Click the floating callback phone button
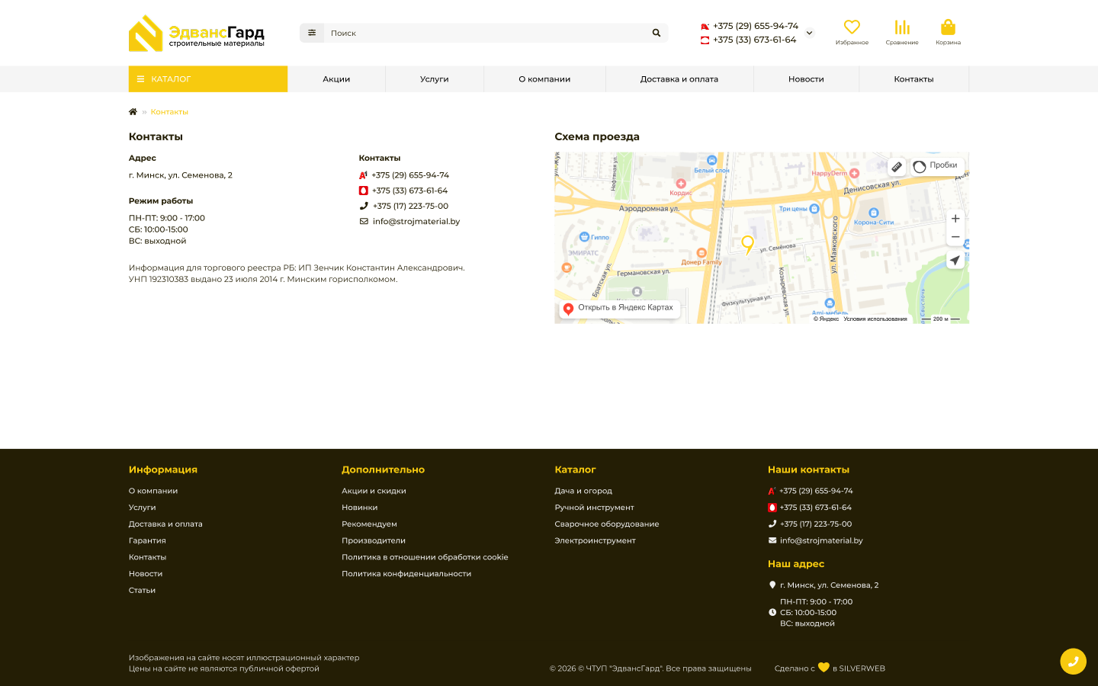 click(x=1073, y=661)
